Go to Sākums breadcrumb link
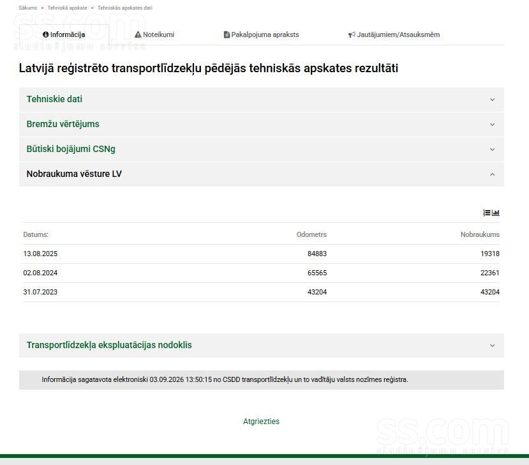Viewport: 529px width, 465px height. coord(28,8)
